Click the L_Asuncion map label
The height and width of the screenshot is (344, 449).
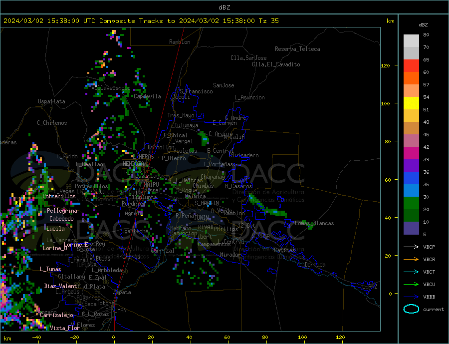click(249, 97)
